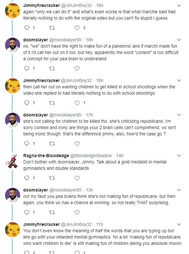Retweet Jimmyfirecracker's "only we can do it" tweet
This screenshot has width=189, height=254.
52,28
